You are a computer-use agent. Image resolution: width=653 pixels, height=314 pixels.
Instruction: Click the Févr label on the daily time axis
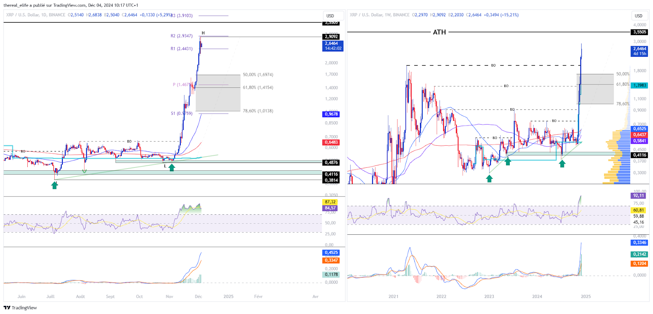tap(258, 297)
